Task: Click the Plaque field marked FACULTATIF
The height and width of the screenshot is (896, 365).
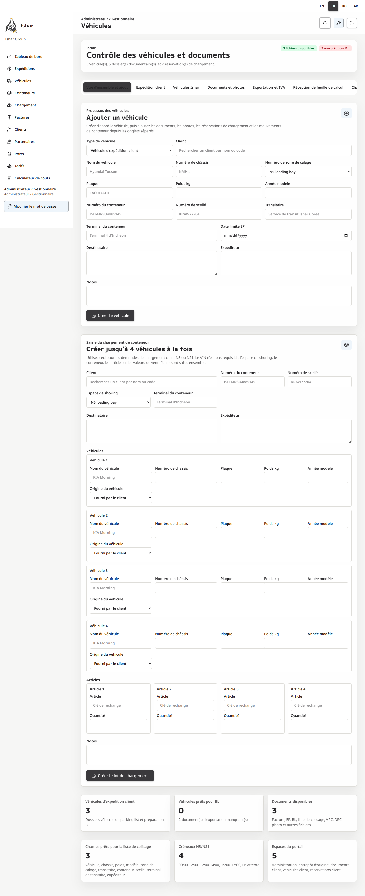Action: 130,193
